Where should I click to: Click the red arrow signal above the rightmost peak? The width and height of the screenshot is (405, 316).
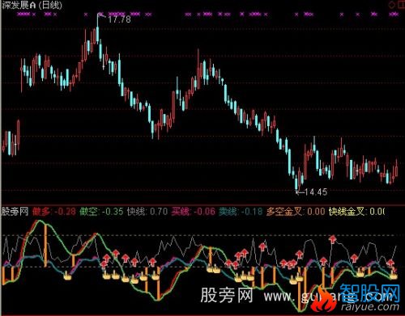pos(333,239)
